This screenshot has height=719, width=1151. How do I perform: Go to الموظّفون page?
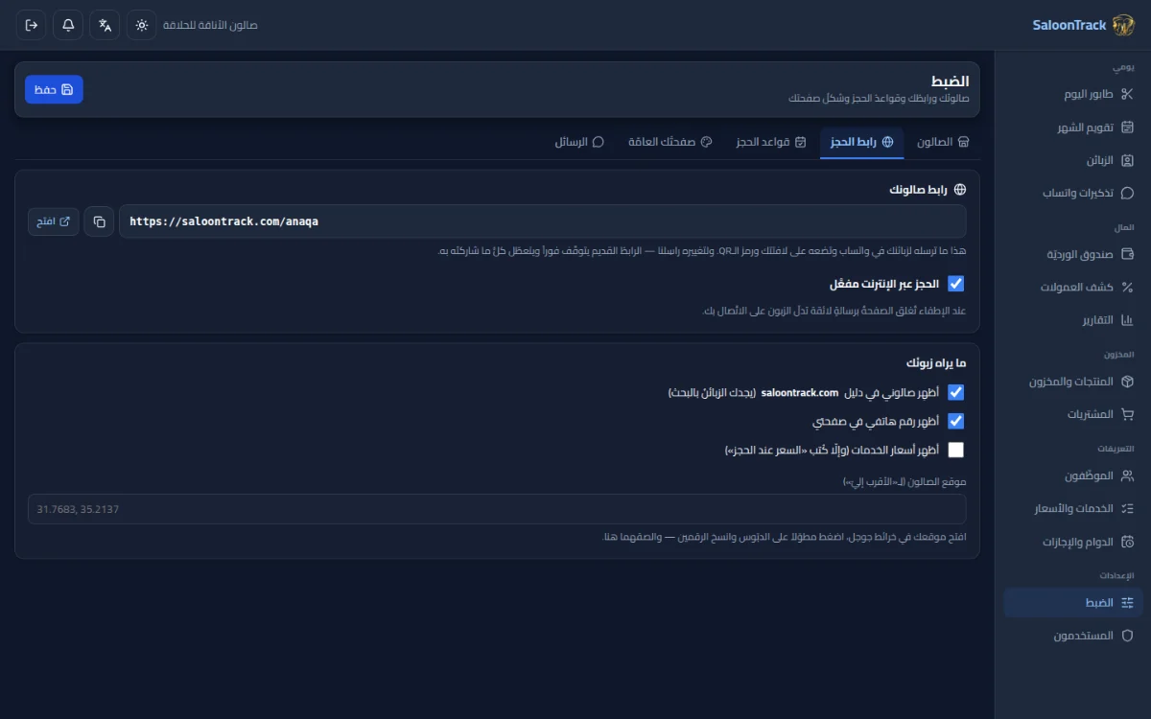[1073, 475]
